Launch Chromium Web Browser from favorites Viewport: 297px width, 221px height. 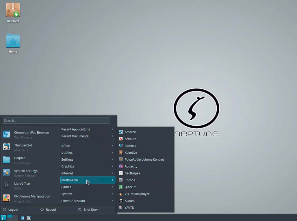coord(30,135)
